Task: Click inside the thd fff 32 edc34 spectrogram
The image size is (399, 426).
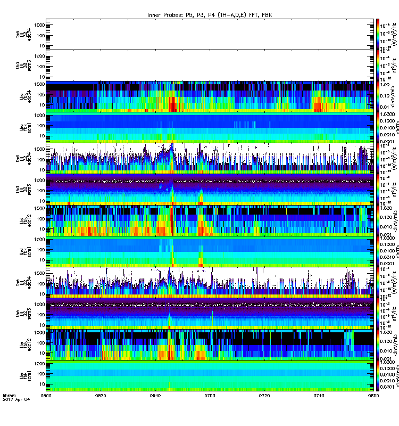Action: coord(210,159)
